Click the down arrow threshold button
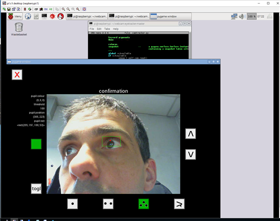Viewport: 280px width, 221px height. [x=190, y=154]
